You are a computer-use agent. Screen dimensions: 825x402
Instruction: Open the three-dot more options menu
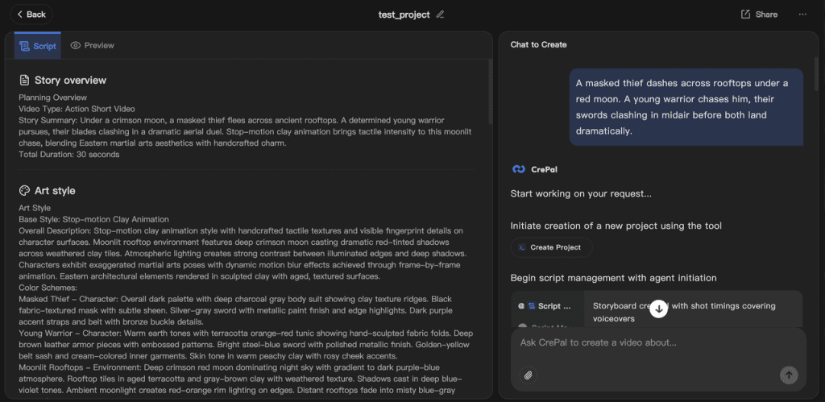point(802,15)
